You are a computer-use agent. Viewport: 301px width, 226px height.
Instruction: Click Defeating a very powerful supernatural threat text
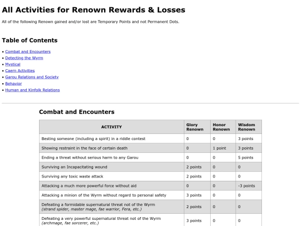click(101, 221)
